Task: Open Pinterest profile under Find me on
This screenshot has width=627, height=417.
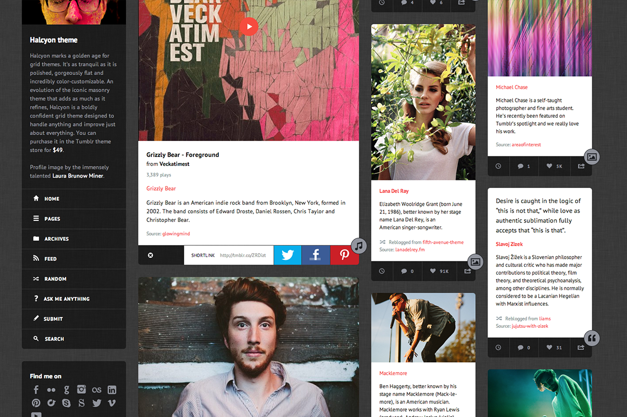Action: [x=36, y=403]
